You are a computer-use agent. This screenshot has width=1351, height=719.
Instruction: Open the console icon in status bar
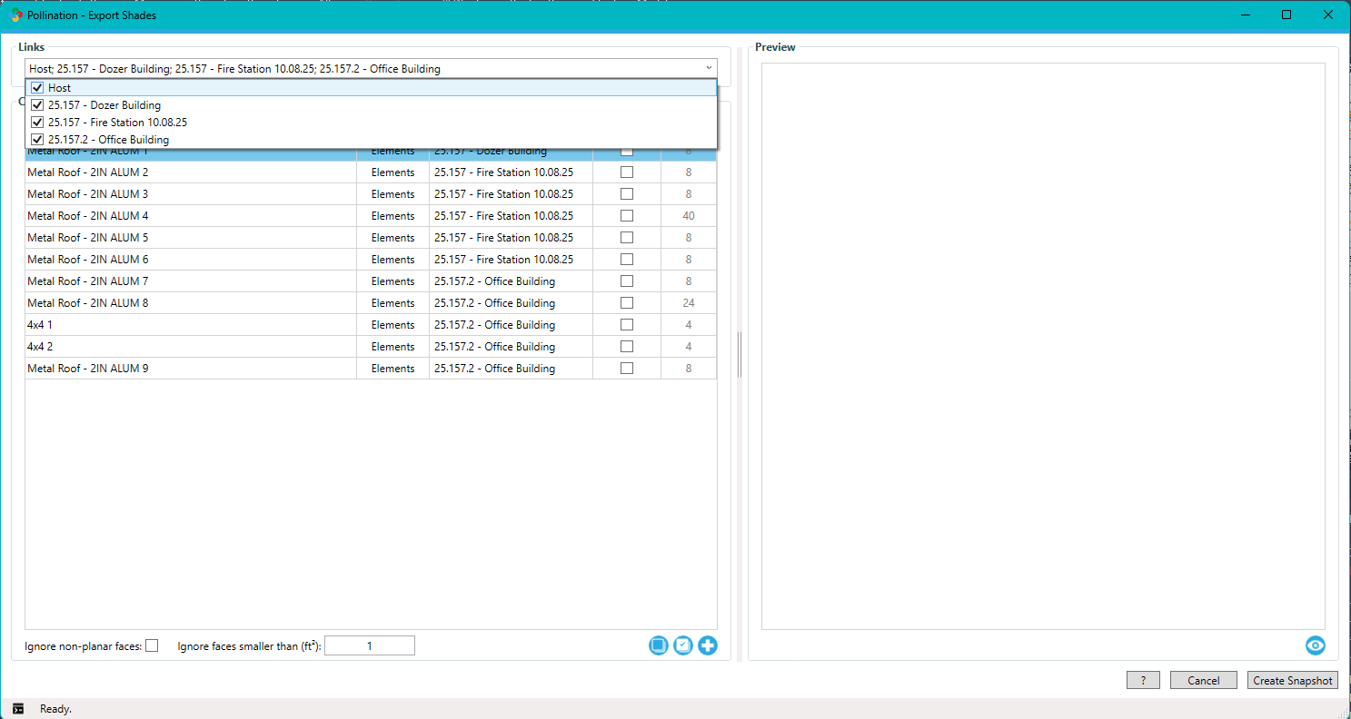18,709
